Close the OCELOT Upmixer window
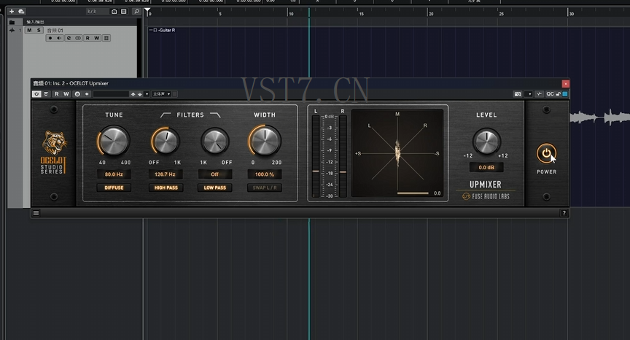 (x=565, y=84)
